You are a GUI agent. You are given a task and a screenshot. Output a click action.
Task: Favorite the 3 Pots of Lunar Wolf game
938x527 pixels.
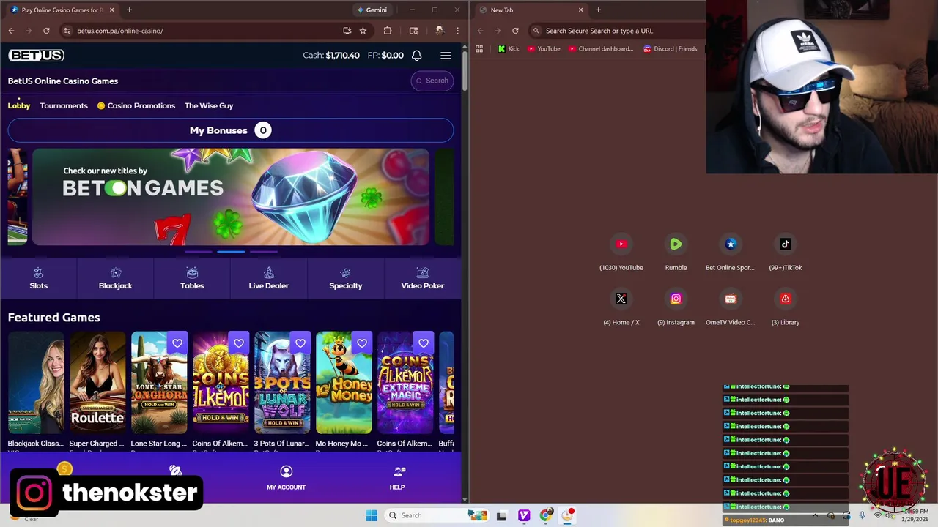click(300, 343)
